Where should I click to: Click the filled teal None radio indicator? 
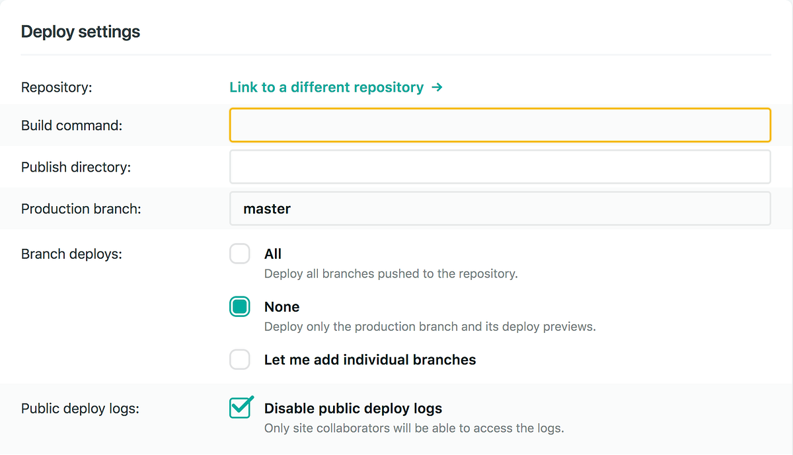[x=240, y=306]
